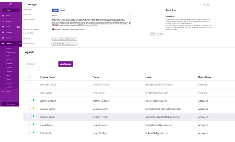Image resolution: width=235 pixels, height=142 pixels.
Task: Click the notification bell icon
Action: [x=204, y=5]
